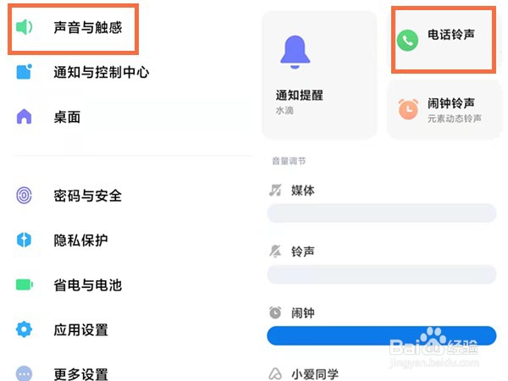Click the blue Notifications & Control Center icon

tap(25, 72)
